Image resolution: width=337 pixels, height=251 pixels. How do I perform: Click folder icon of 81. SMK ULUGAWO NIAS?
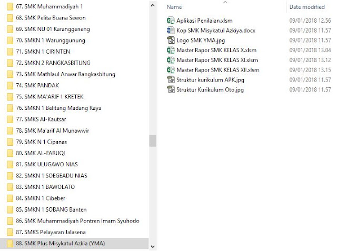10,164
